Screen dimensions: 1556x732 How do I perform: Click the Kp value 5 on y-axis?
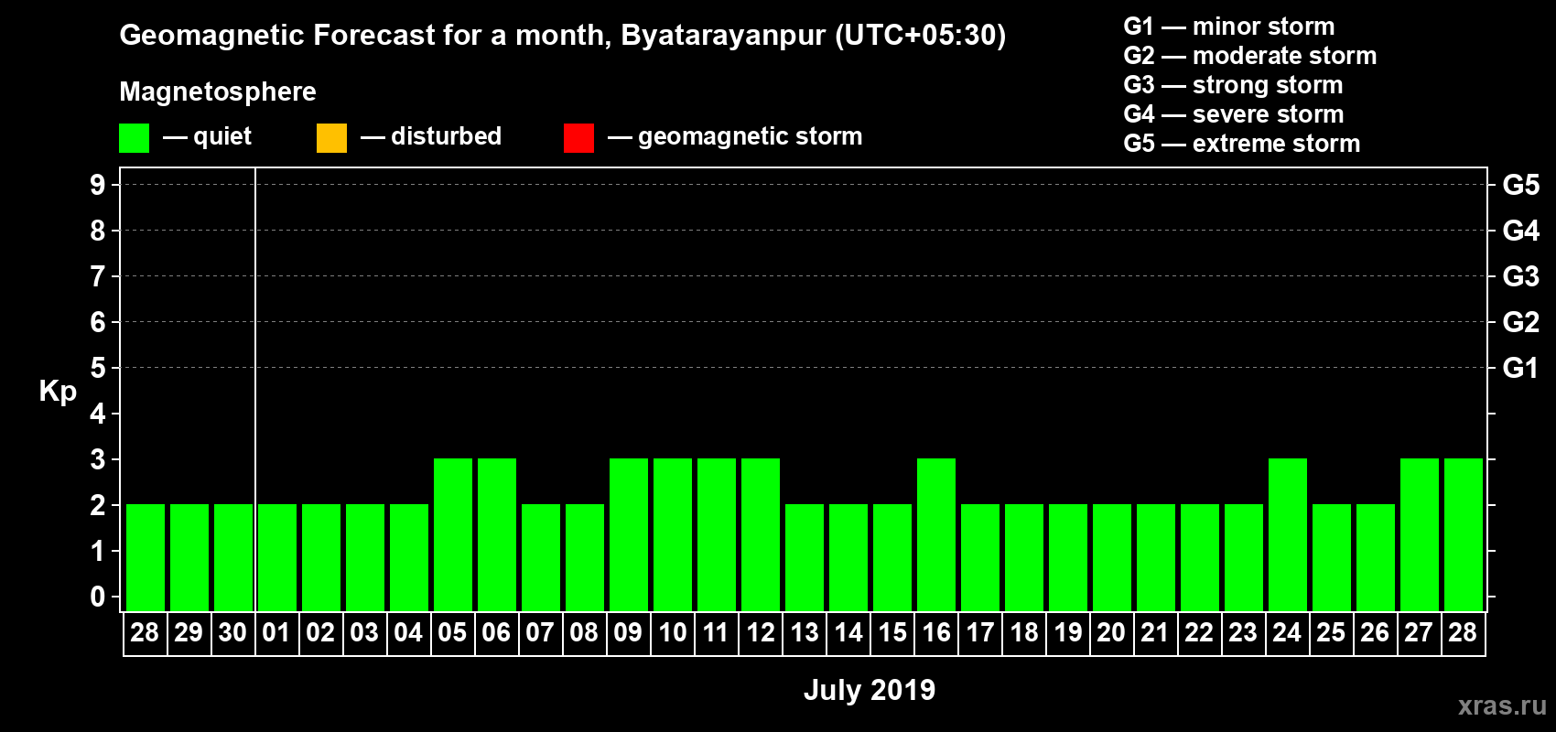pos(98,368)
